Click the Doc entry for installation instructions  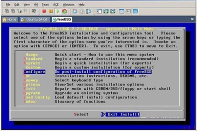[27, 76]
